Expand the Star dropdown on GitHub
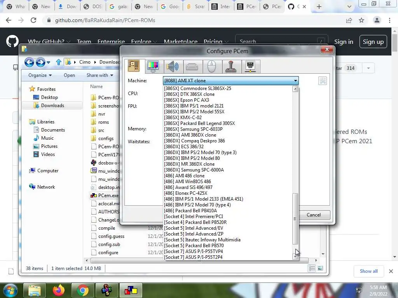The image size is (398, 298). click(x=368, y=68)
